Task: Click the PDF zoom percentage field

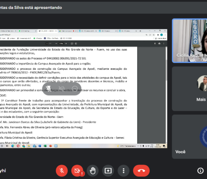Action: [61, 43]
